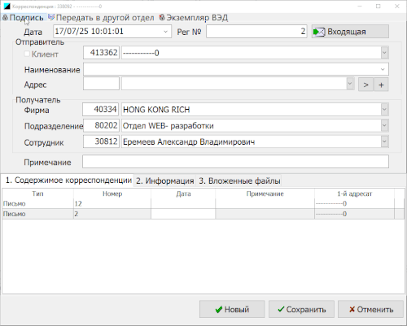Viewport: 407px width, 326px height.
Task: Click the Номер cell containing 12
Action: point(112,203)
